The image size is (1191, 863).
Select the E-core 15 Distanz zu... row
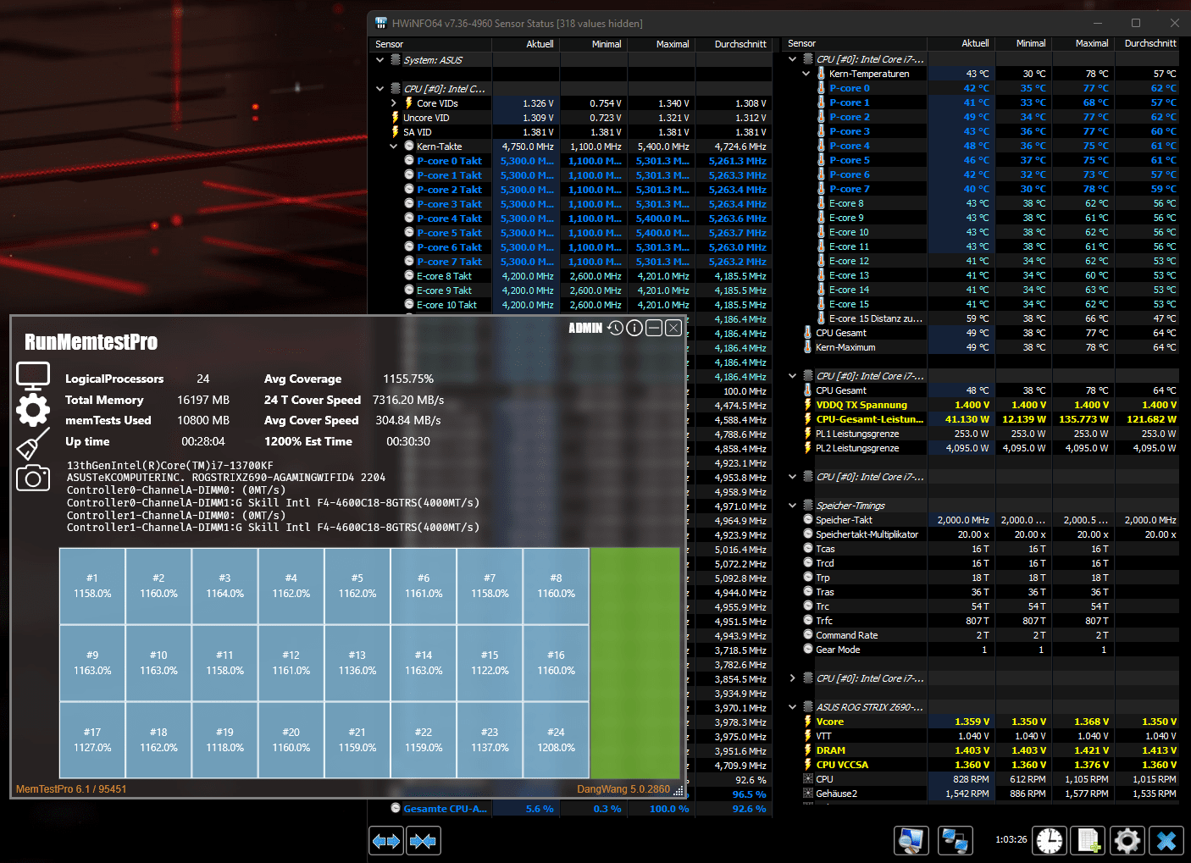point(981,318)
